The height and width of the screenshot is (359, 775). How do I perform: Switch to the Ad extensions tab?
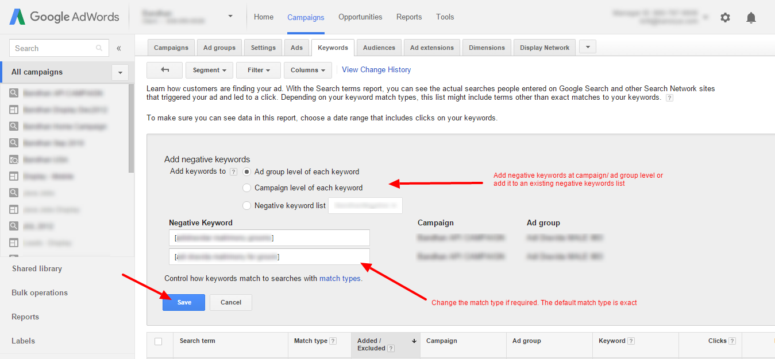point(432,48)
